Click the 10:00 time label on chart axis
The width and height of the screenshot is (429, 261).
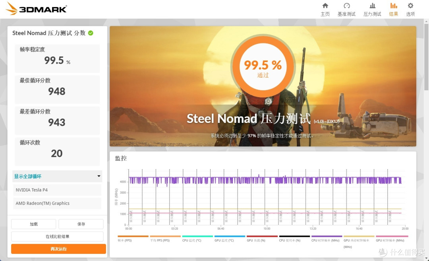coord(267,228)
